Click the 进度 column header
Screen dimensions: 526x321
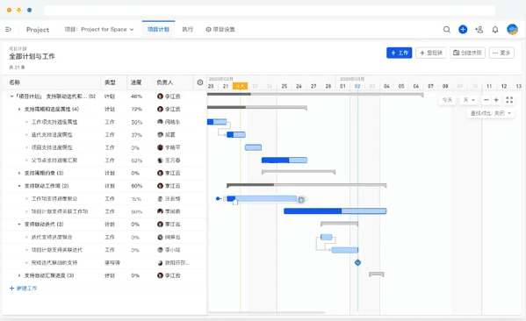[x=136, y=82]
